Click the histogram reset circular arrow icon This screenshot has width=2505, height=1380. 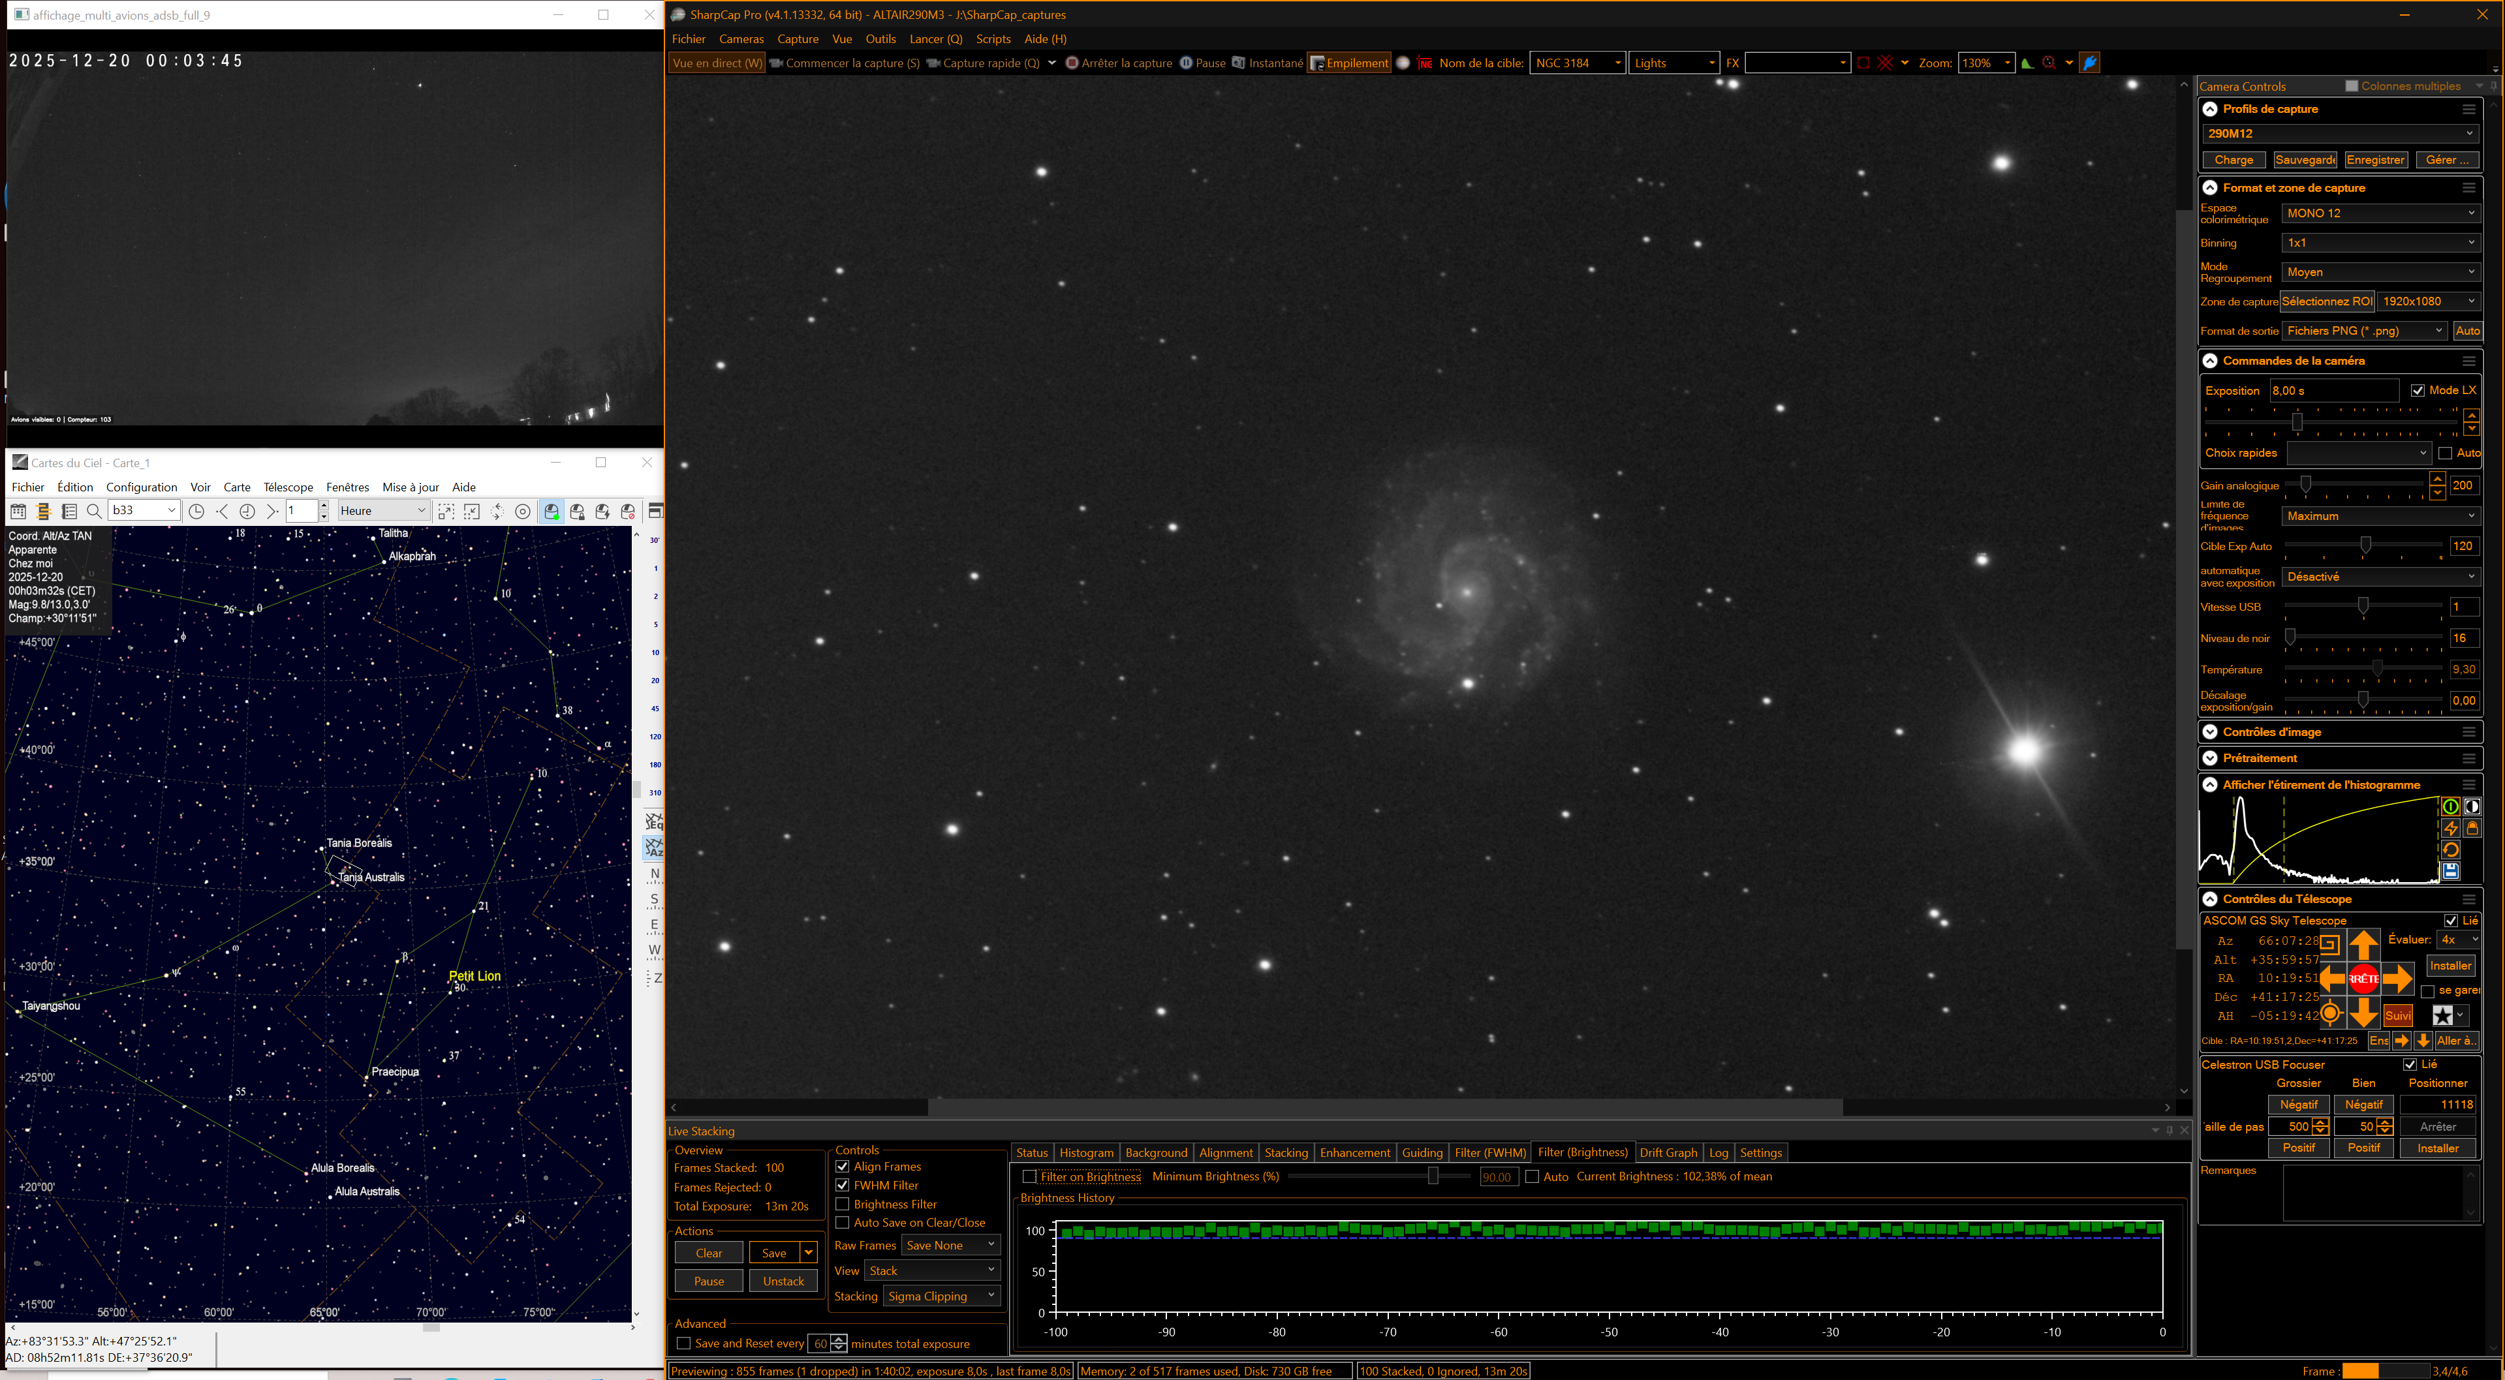[x=2451, y=850]
